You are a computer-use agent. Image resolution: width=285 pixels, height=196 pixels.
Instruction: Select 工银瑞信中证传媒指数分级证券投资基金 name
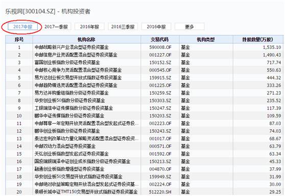tap(74, 108)
